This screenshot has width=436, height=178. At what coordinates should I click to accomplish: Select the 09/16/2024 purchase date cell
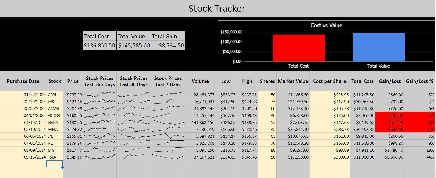23,157
